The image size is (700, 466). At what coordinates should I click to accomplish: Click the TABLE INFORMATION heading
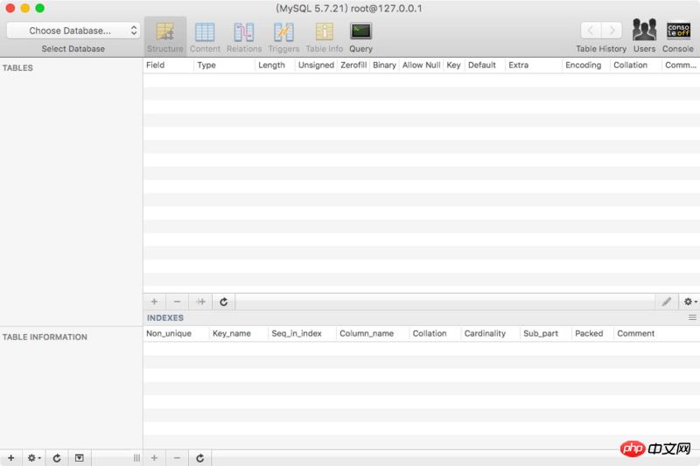tap(45, 337)
